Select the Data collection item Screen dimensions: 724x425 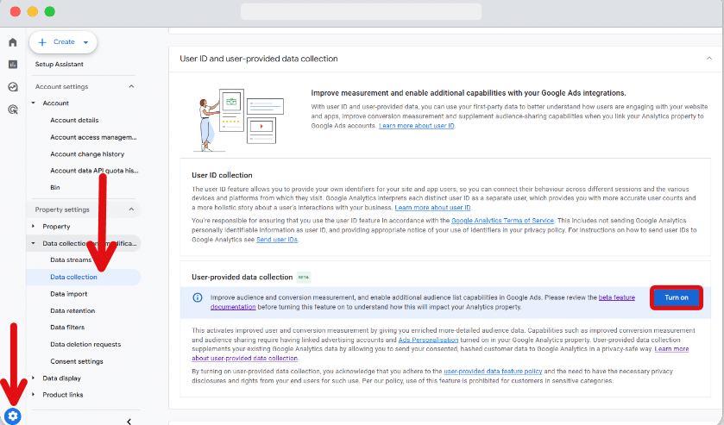pyautogui.click(x=84, y=277)
